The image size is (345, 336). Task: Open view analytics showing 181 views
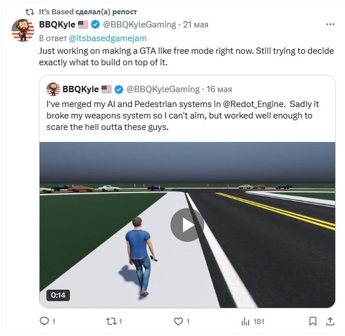point(245,321)
